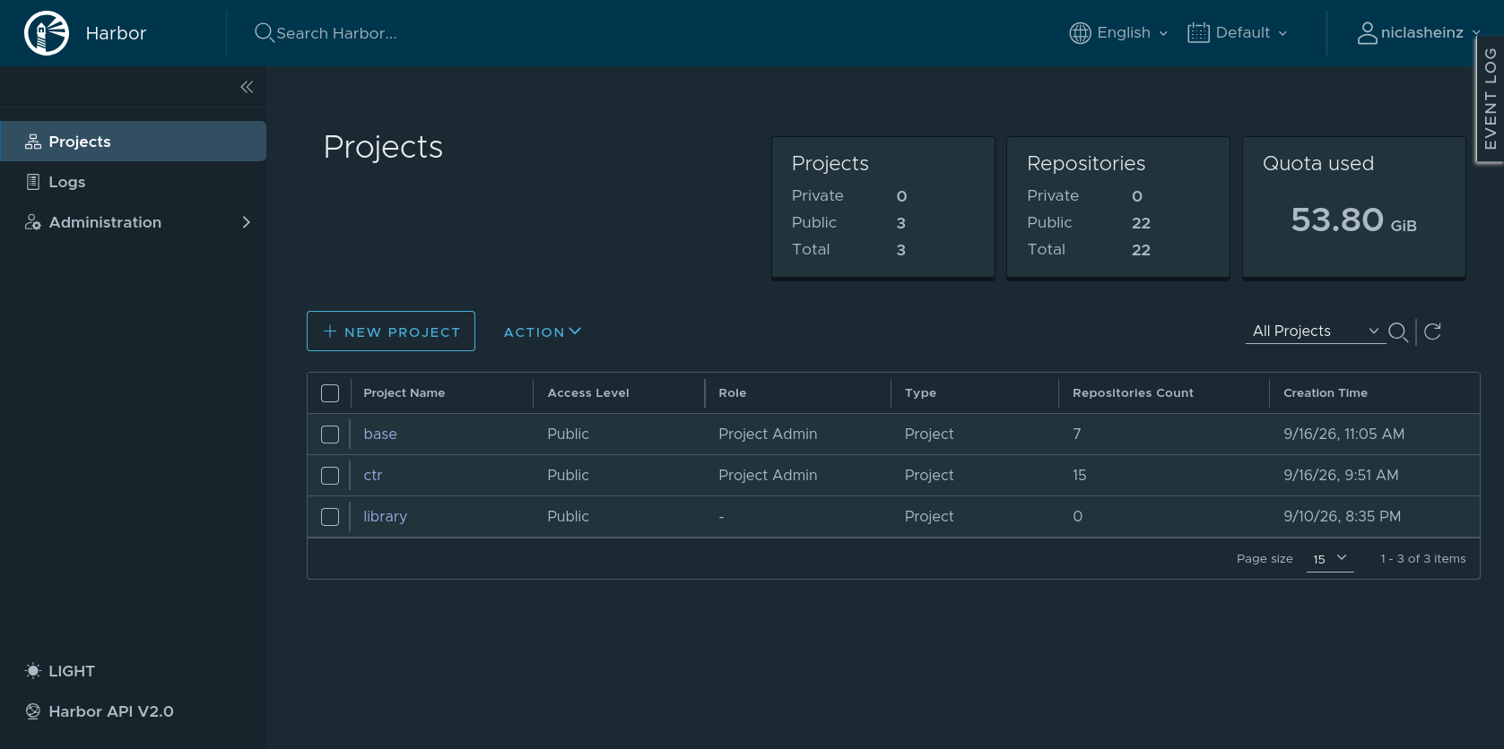This screenshot has height=749, width=1504.
Task: Go to Projects in the sidebar
Action: click(x=134, y=142)
